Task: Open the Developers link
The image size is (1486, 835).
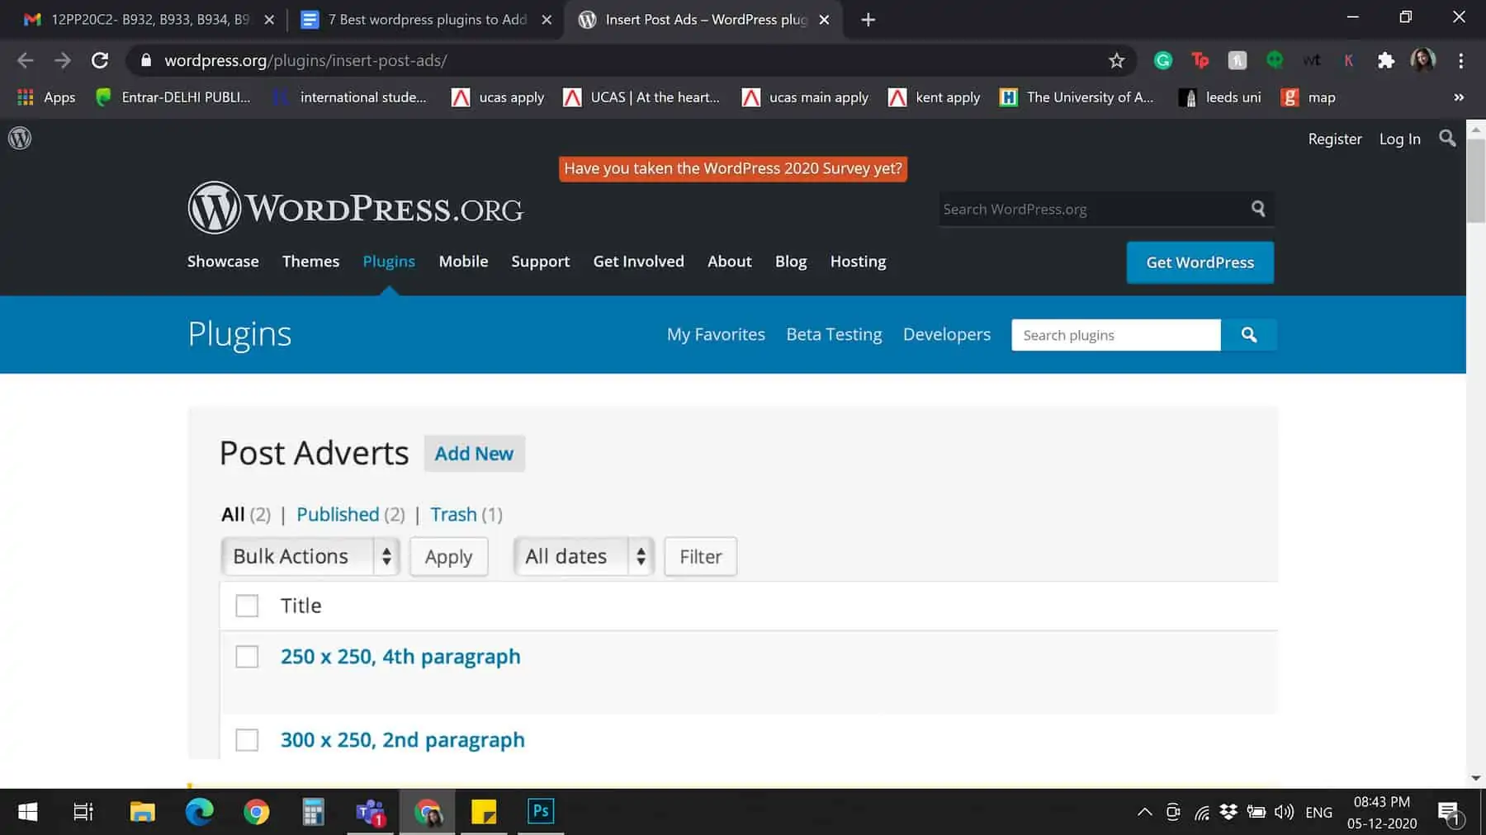Action: pos(947,334)
